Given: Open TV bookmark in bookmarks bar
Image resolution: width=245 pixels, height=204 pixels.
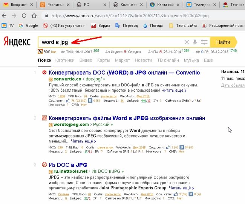Looking at the screenshot, I should pos(8,26).
